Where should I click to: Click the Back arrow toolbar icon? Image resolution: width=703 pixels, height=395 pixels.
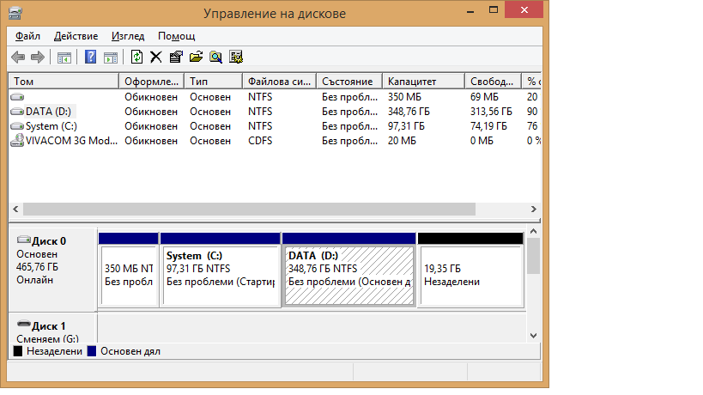coord(18,57)
